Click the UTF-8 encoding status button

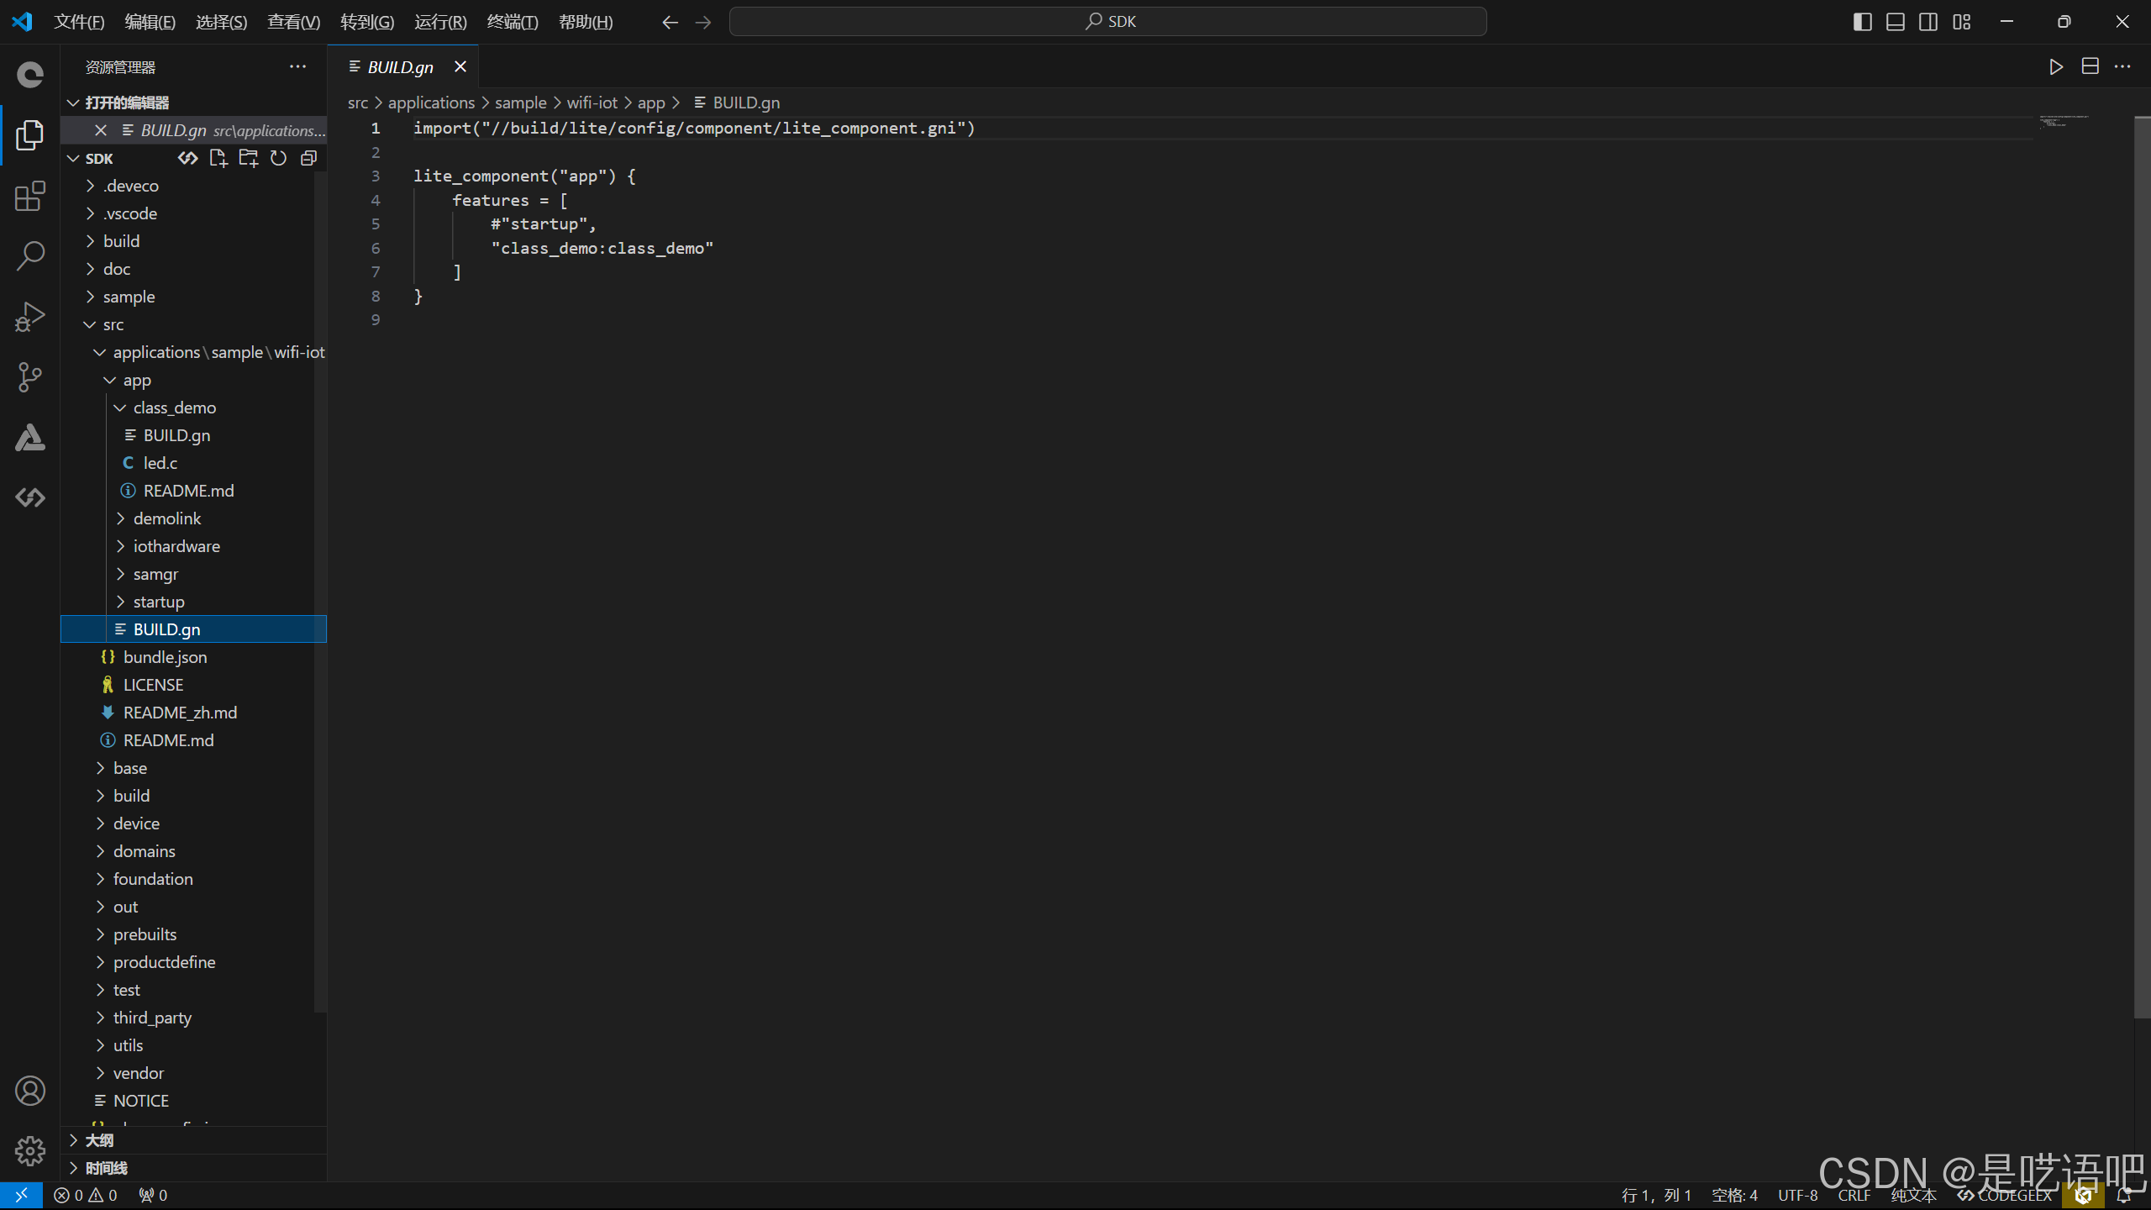tap(1797, 1195)
